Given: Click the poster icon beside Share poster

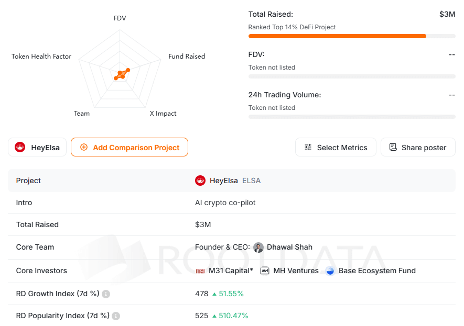Looking at the screenshot, I should 393,148.
